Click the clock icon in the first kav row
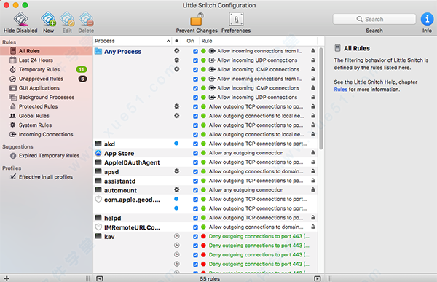 [x=177, y=236]
